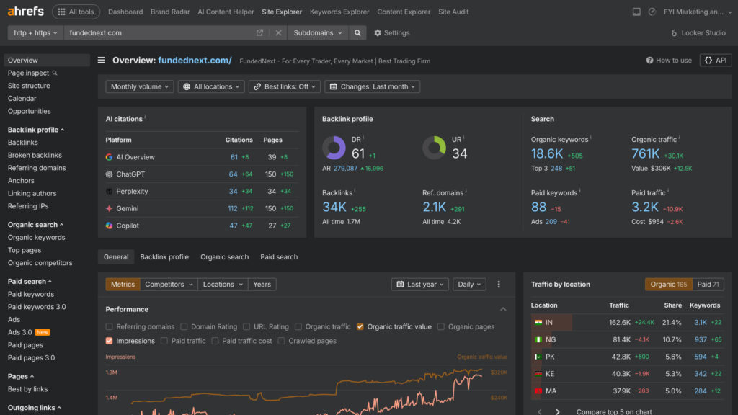Screen dimensions: 738x415
Task: Open Settings via the gear icon
Action: [x=378, y=33]
